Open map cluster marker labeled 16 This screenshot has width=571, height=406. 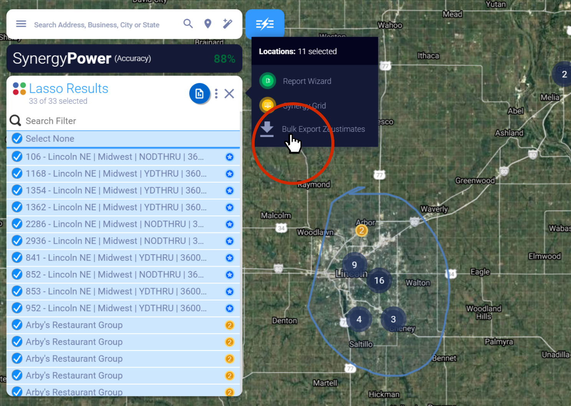point(379,280)
